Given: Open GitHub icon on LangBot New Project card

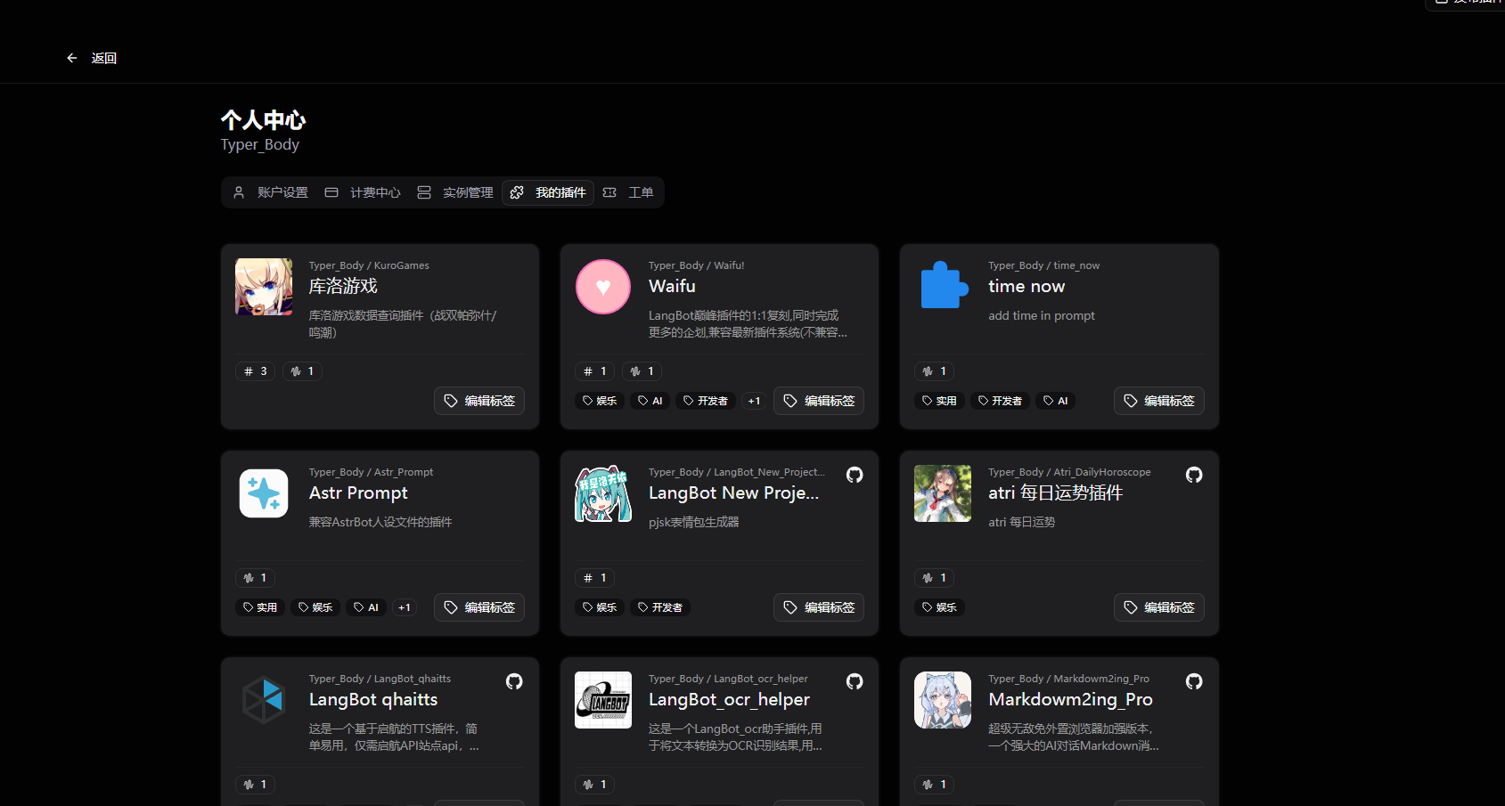Looking at the screenshot, I should click(855, 475).
